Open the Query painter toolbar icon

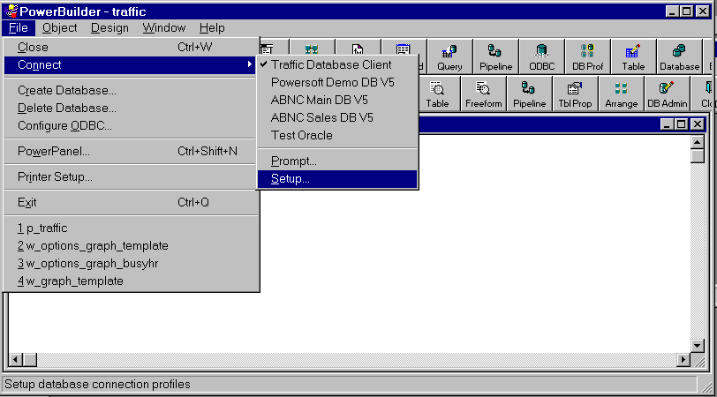click(449, 56)
